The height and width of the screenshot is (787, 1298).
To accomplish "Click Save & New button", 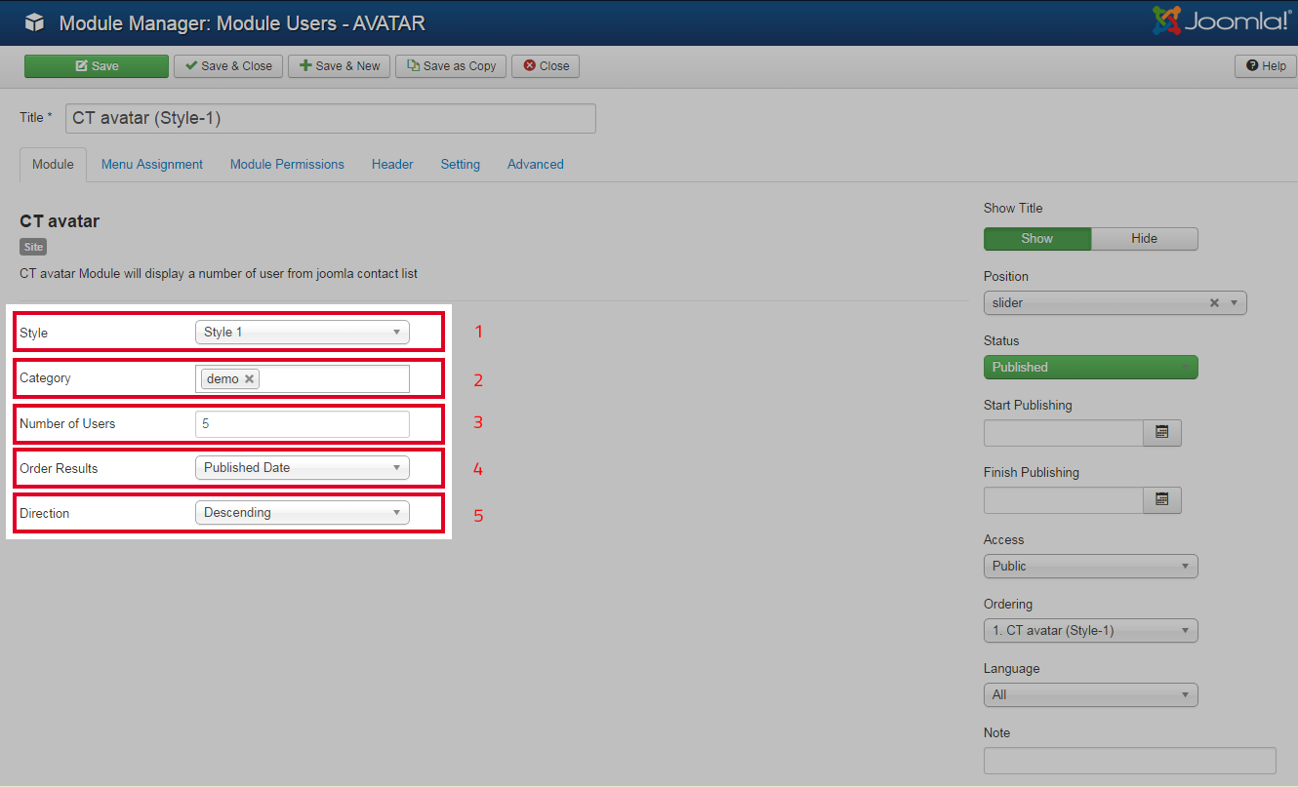I will [339, 66].
